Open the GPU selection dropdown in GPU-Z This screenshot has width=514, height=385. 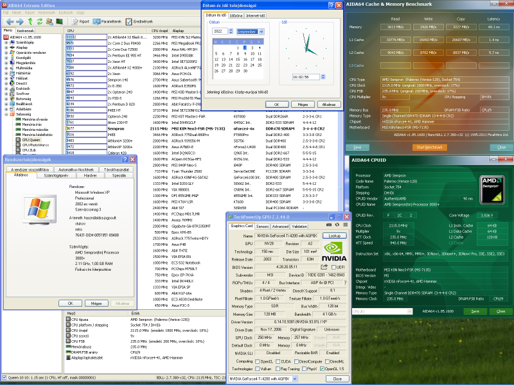click(x=294, y=379)
